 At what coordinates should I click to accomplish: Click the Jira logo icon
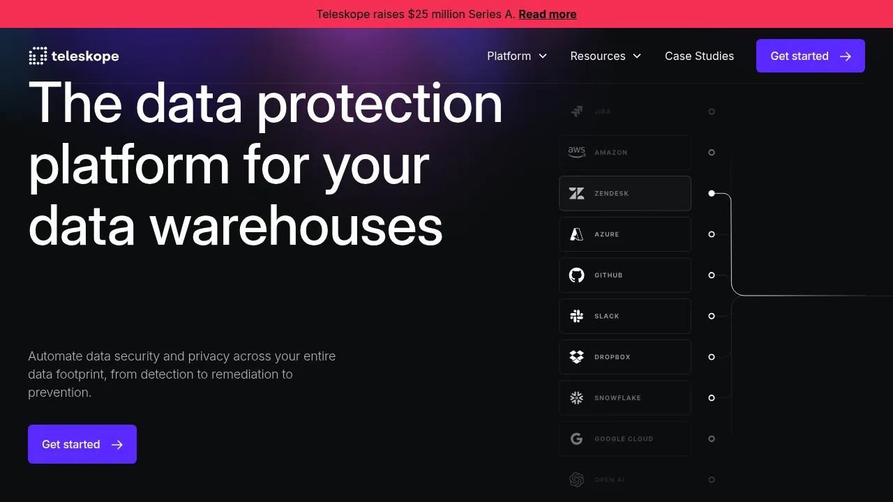click(576, 112)
